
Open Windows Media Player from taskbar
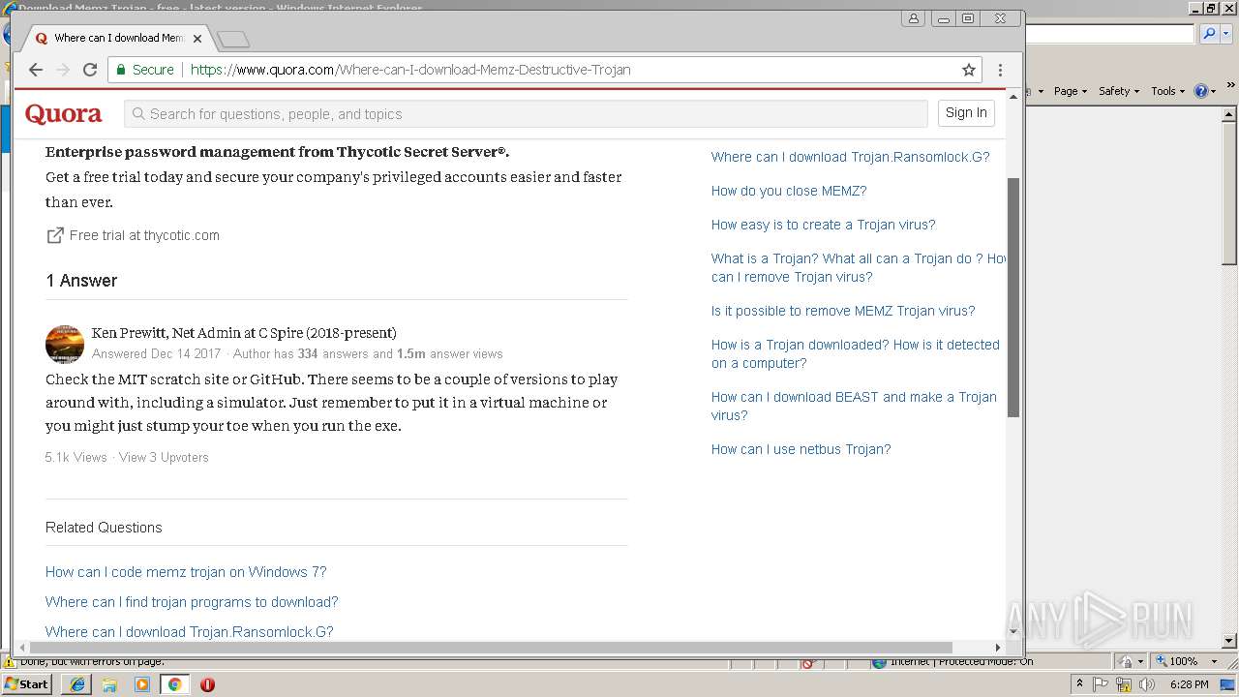[142, 684]
